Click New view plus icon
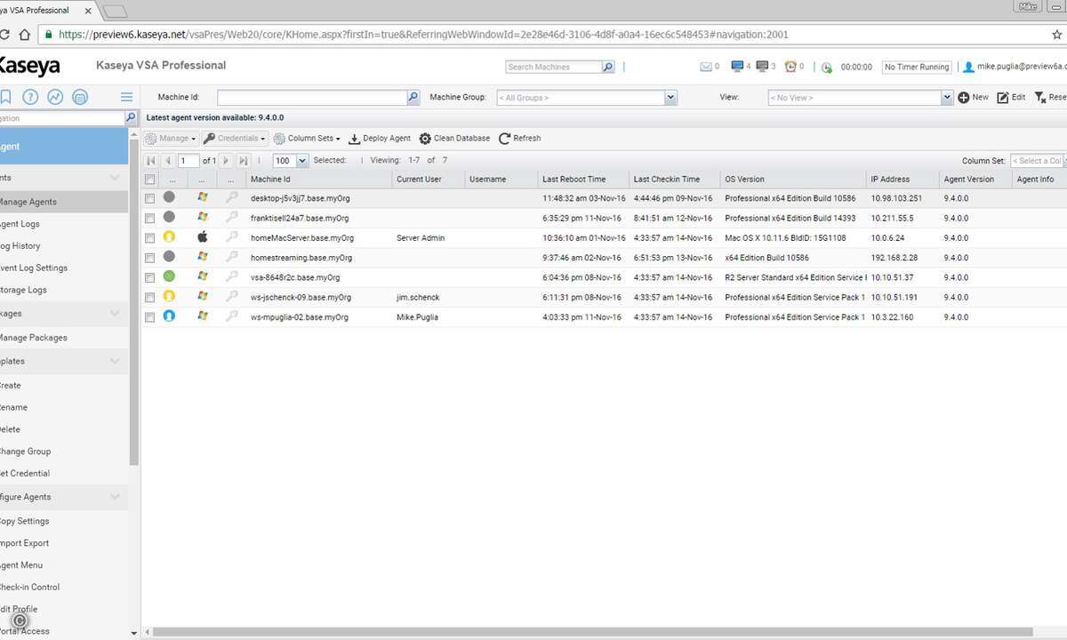Viewport: 1067px width, 640px height. 963,98
